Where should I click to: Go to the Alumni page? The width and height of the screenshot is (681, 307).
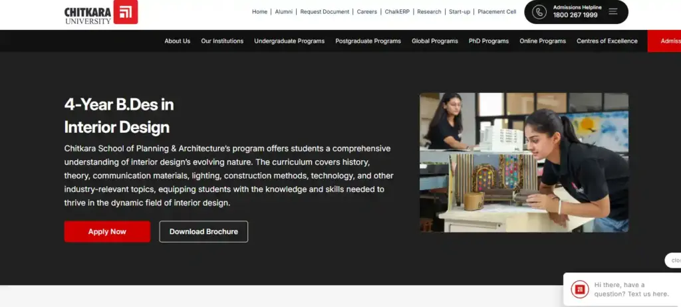click(x=283, y=12)
